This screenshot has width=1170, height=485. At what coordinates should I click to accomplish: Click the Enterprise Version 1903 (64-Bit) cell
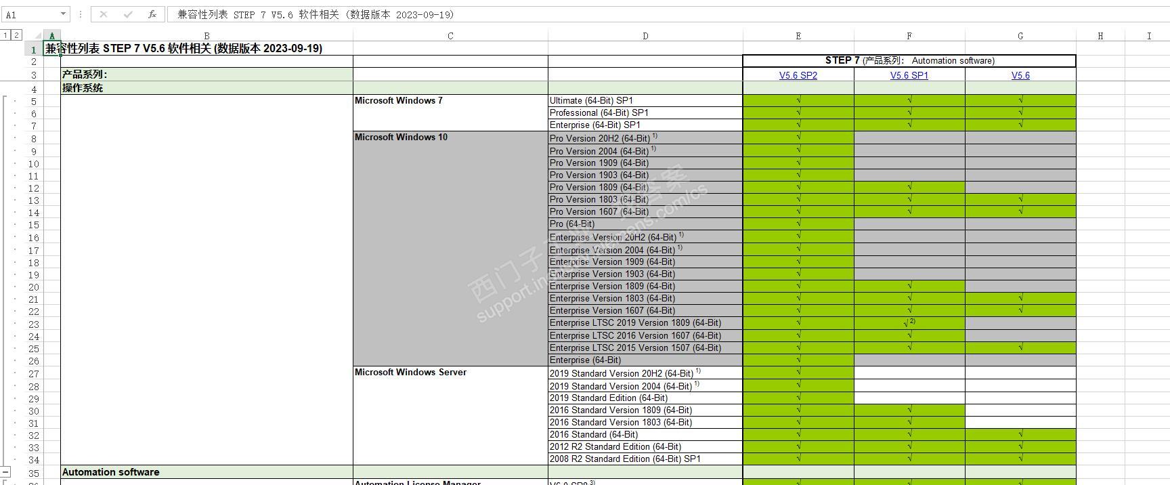(645, 274)
